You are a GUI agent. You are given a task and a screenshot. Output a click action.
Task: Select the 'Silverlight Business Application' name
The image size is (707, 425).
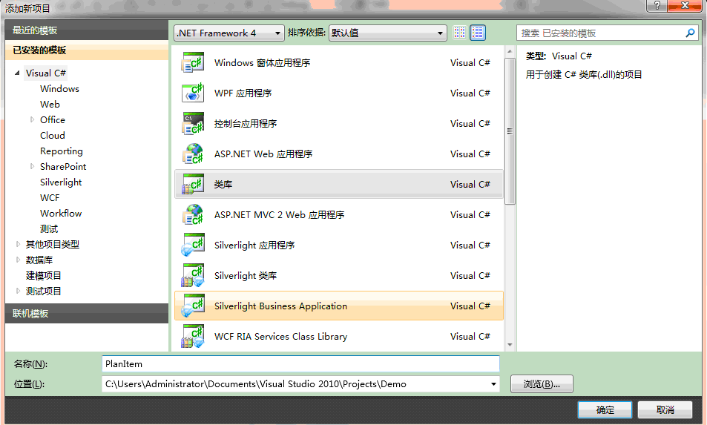click(x=280, y=306)
